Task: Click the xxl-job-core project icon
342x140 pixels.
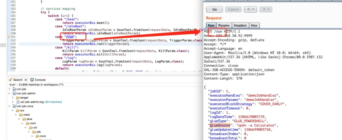Action: pos(15,106)
